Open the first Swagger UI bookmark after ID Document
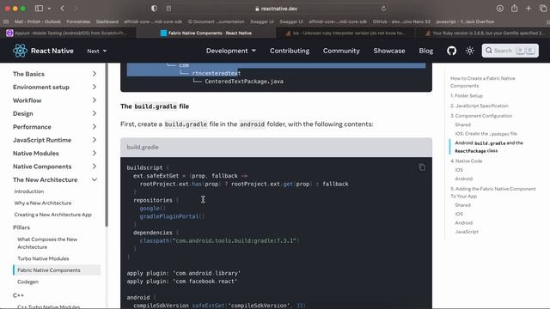The image size is (550, 309). [261, 21]
